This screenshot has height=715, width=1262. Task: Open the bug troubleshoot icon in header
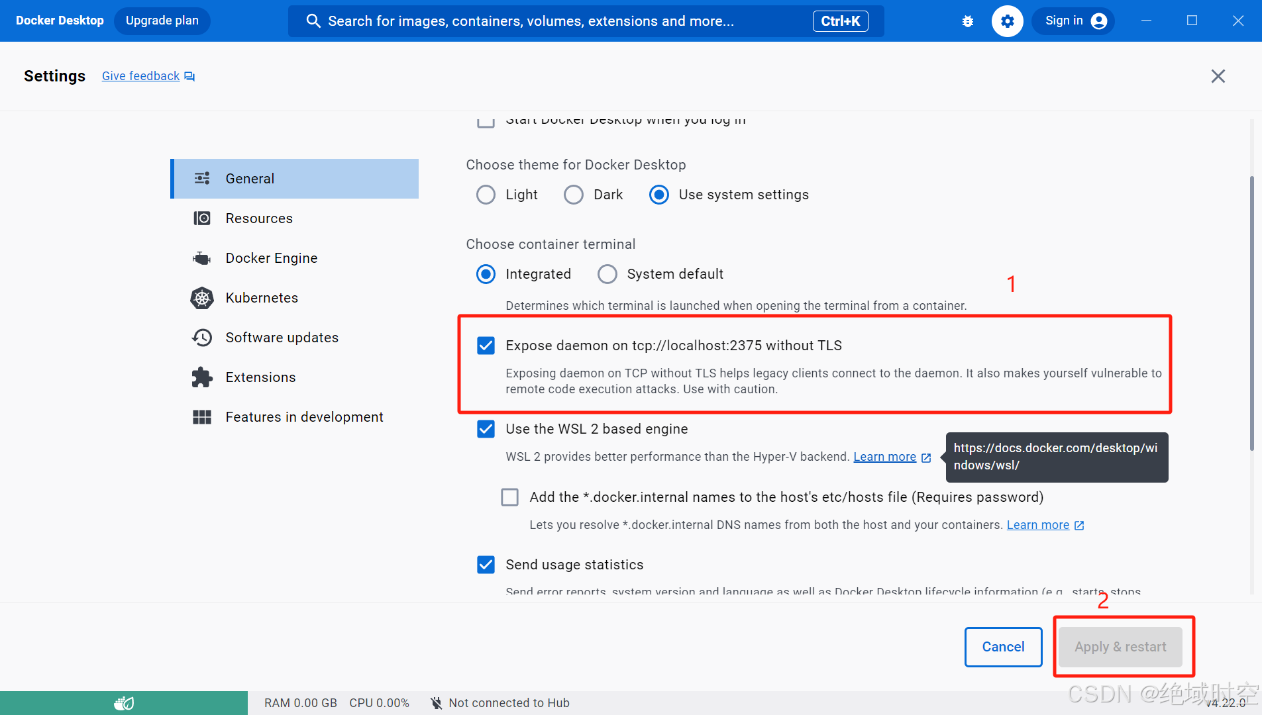(968, 21)
